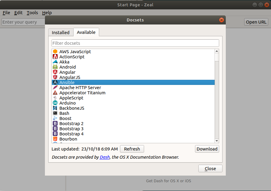Select the Apache HTTP Server entry
Viewport: 271px width, 191px height.
coord(133,88)
